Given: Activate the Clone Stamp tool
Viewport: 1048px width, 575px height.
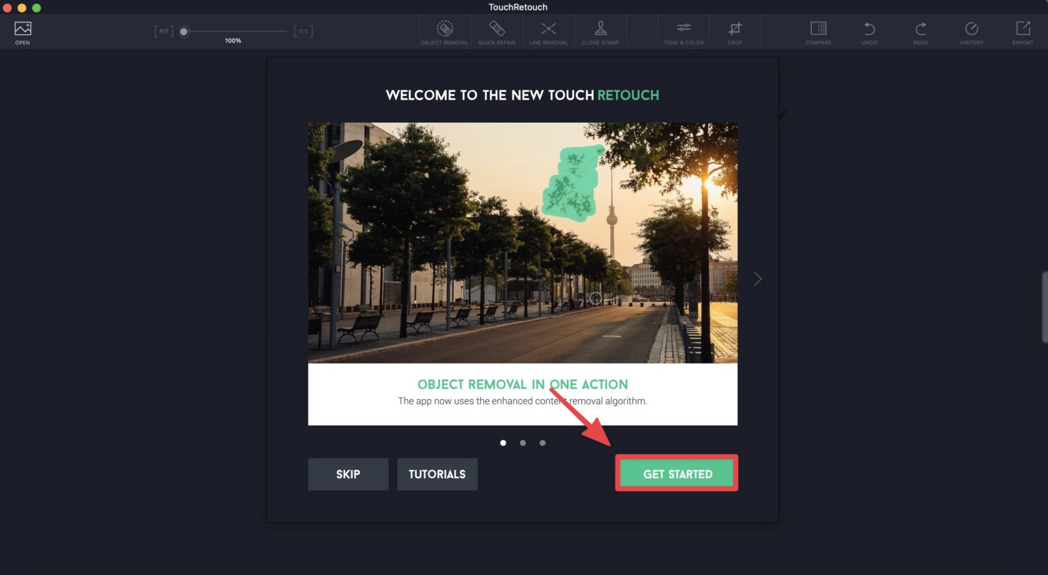Looking at the screenshot, I should (x=600, y=31).
